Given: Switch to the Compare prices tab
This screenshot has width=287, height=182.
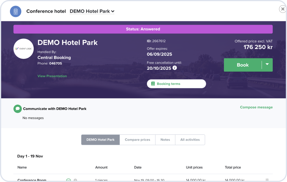Looking at the screenshot, I should pos(138,140).
